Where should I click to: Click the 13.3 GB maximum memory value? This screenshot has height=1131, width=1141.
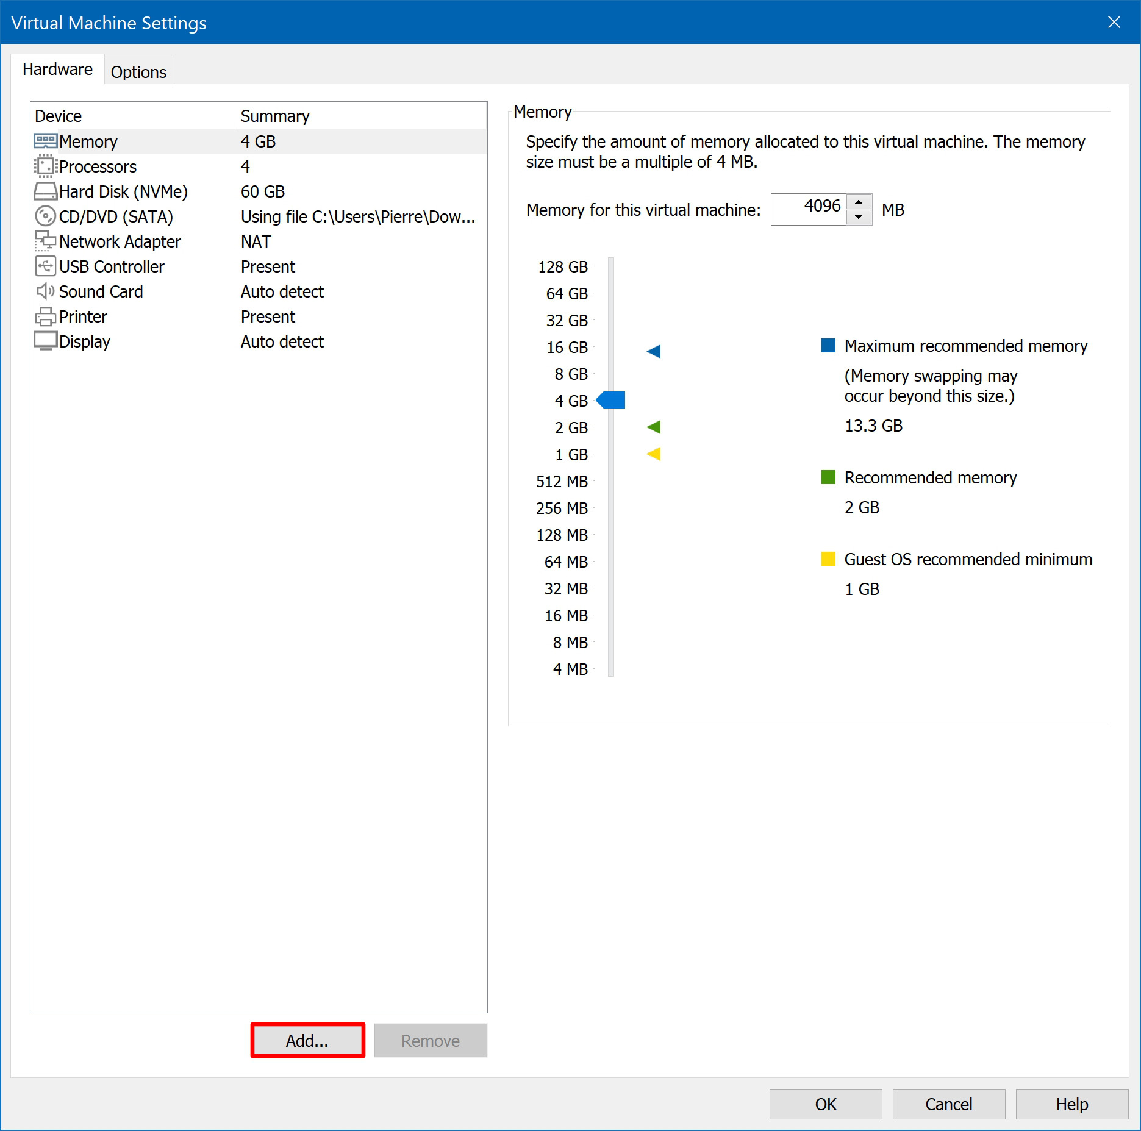(873, 426)
